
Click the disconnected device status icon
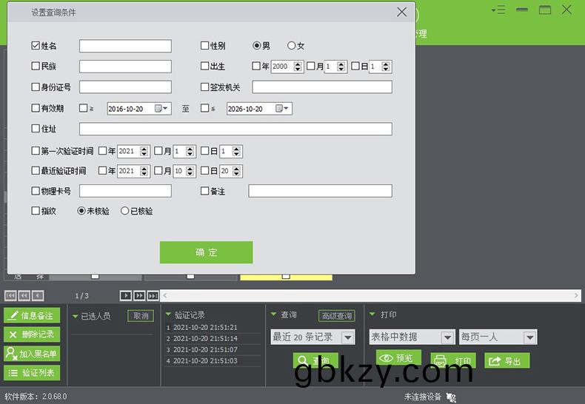pyautogui.click(x=451, y=397)
